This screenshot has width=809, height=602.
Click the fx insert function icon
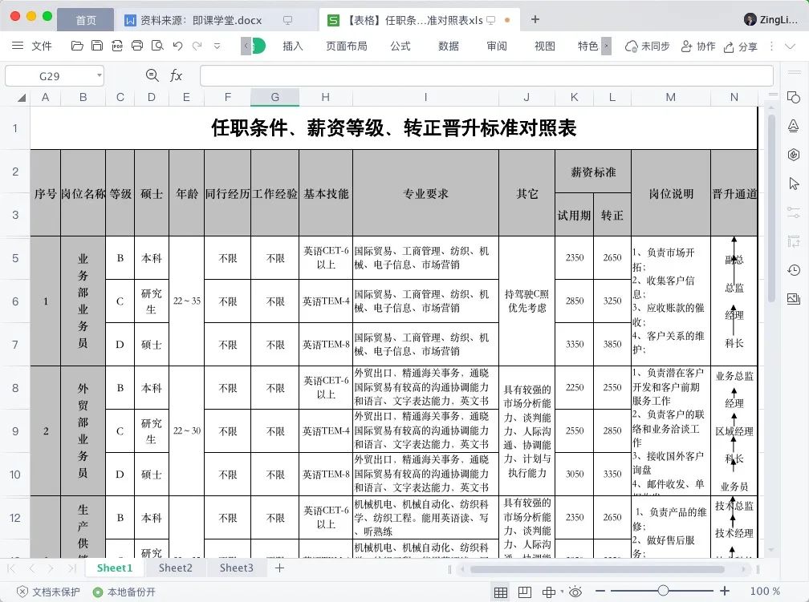pos(176,76)
